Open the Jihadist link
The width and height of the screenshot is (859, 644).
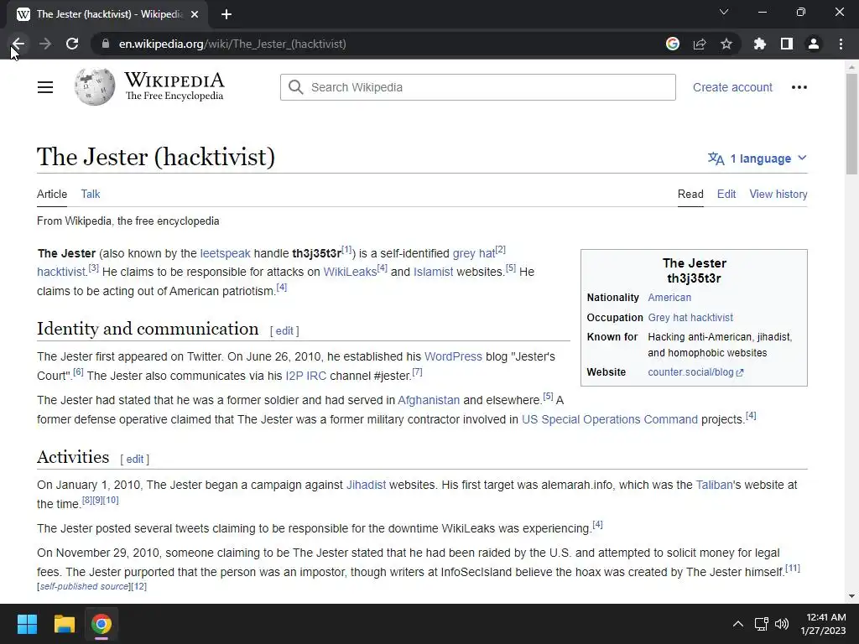[x=366, y=485]
